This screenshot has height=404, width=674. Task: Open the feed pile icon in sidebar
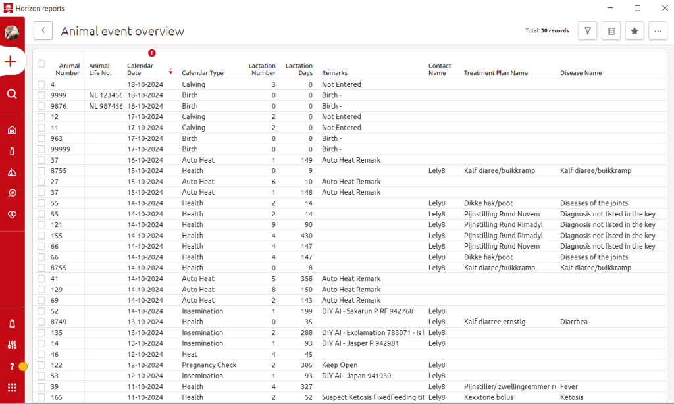tap(12, 172)
